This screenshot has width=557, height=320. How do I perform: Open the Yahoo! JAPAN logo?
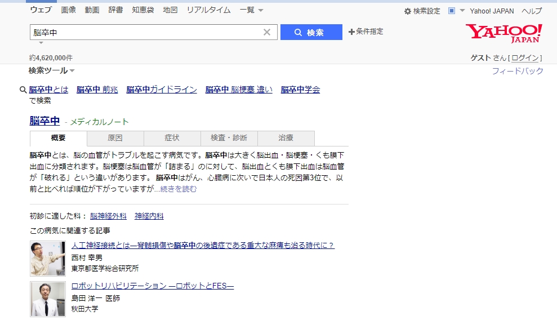[503, 33]
